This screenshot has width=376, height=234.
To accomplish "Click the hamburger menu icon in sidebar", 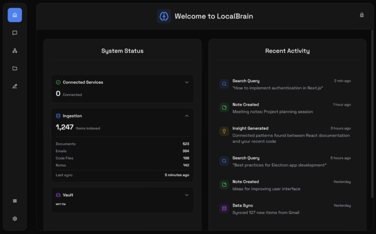I will coord(14,201).
